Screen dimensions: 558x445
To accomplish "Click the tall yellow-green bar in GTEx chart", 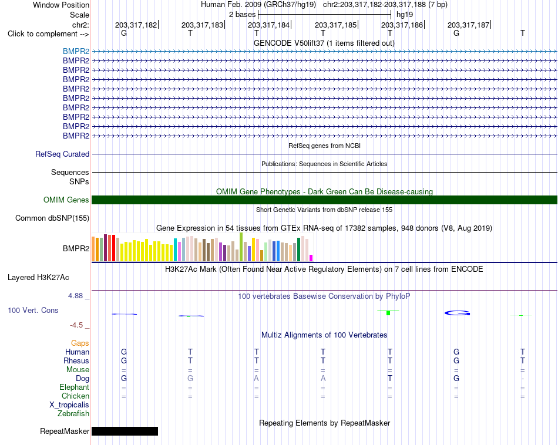I will click(241, 247).
